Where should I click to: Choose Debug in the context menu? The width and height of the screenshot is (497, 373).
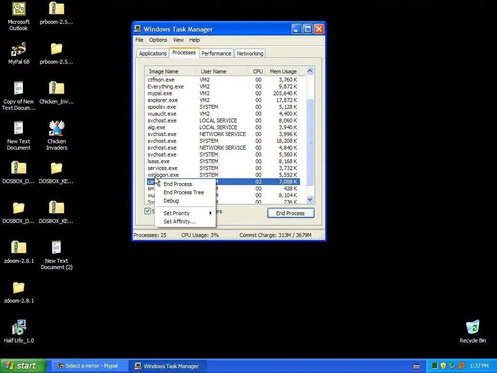[x=185, y=201]
